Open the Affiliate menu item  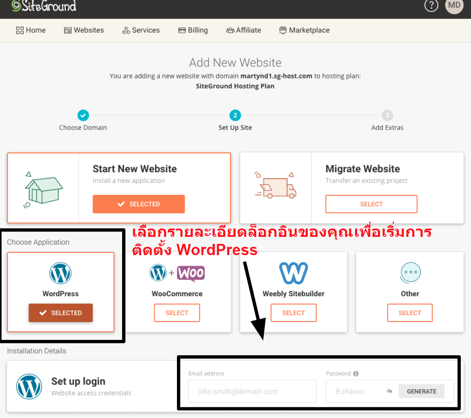pyautogui.click(x=243, y=30)
